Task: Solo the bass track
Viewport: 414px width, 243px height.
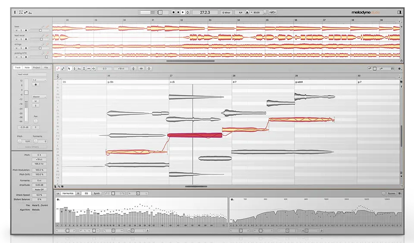Action: point(21,30)
